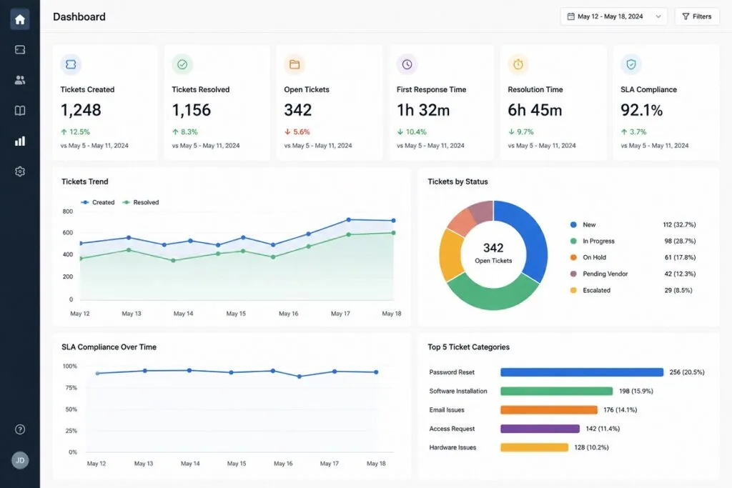
Task: Open the Home icon in the sidebar
Action: 19,19
